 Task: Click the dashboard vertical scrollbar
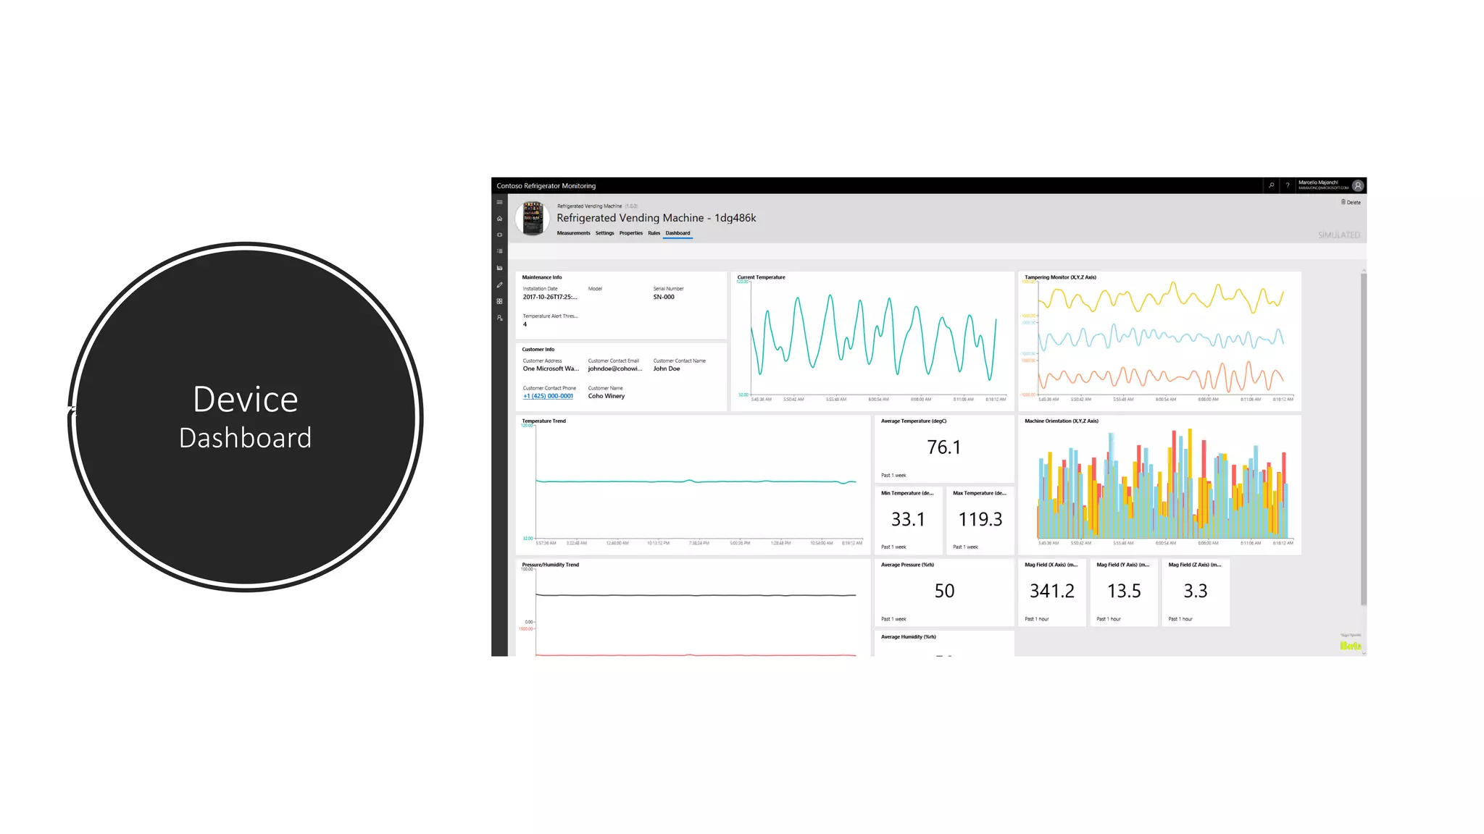(1364, 439)
